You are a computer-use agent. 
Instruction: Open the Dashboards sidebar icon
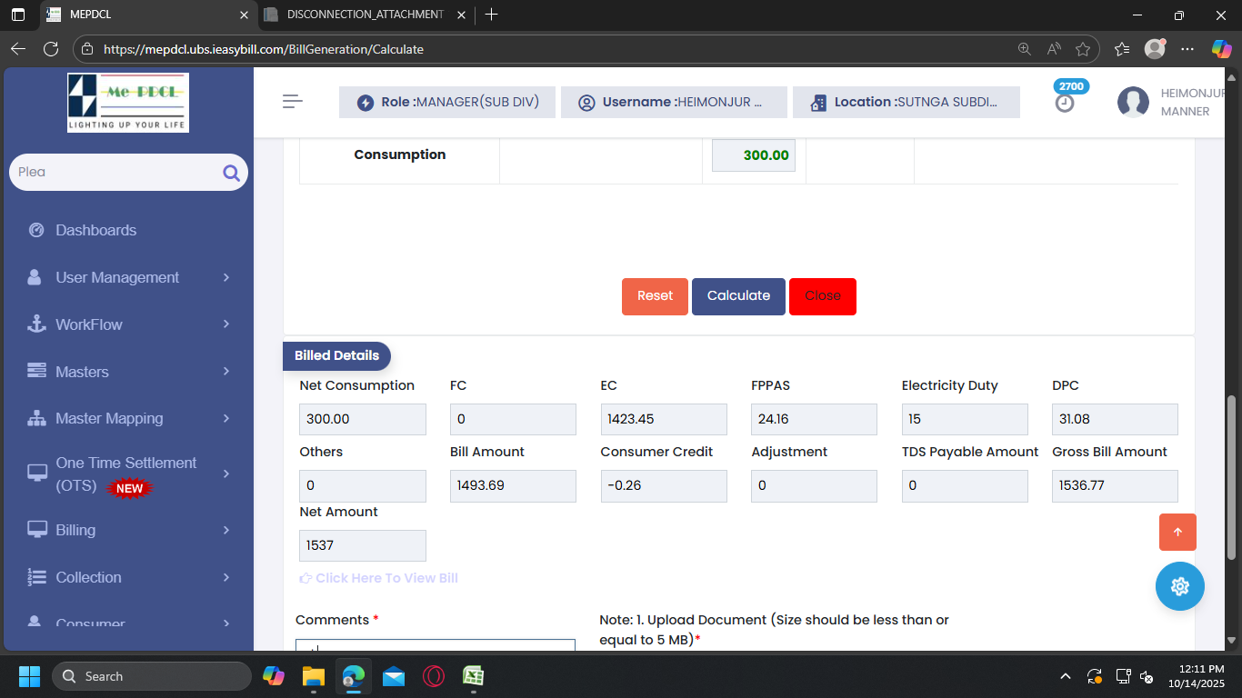tap(36, 230)
